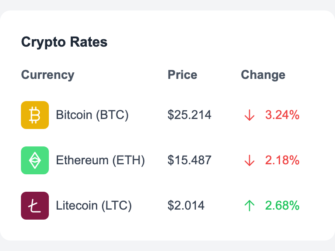Click the Currency column header
This screenshot has width=335, height=251.
(48, 75)
